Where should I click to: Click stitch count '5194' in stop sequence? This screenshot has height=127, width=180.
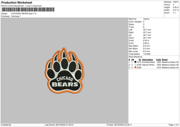pyautogui.click(x=139, y=65)
